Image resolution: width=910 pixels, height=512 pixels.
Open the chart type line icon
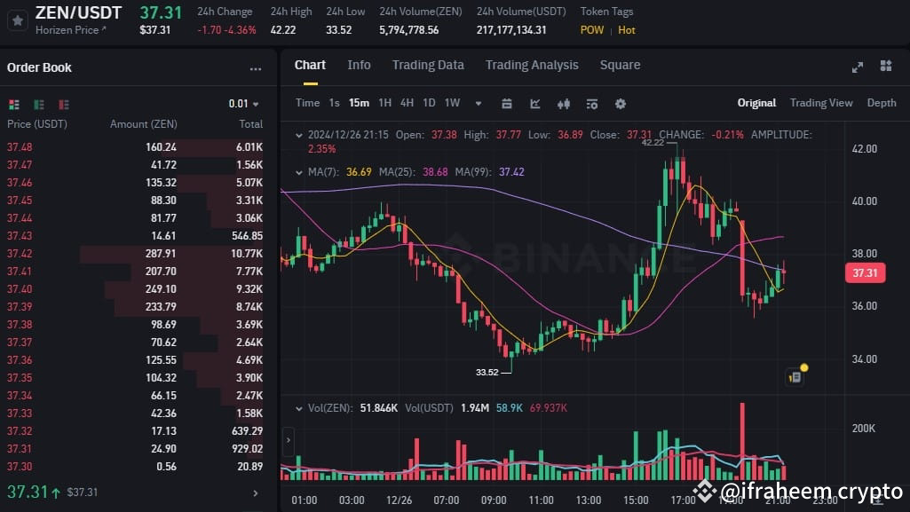(x=534, y=104)
